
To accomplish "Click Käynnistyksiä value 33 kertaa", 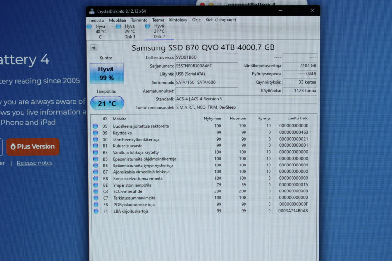I will click(x=300, y=82).
